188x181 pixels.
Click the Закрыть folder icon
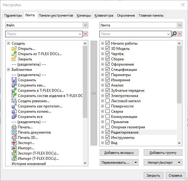(x=14, y=59)
